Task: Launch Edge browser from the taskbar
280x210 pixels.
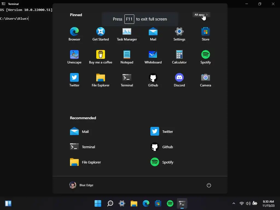Action: click(146, 203)
